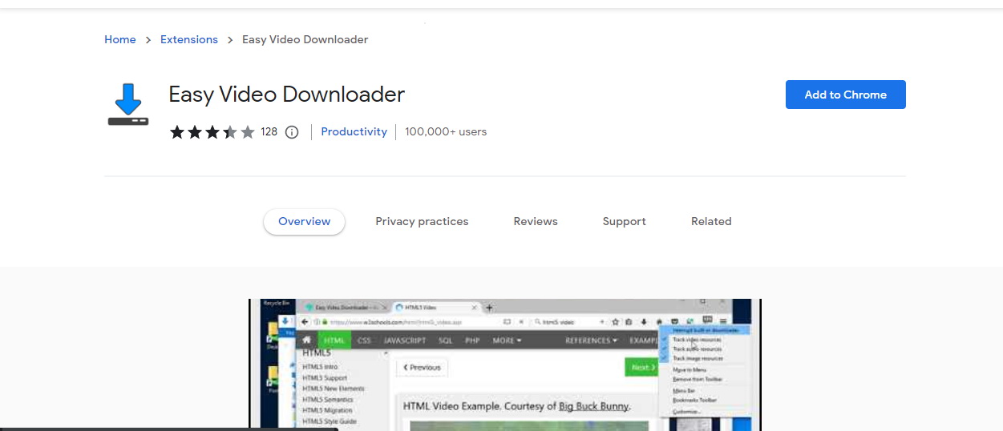Open the rating info circle icon
The width and height of the screenshot is (1003, 431).
point(292,132)
